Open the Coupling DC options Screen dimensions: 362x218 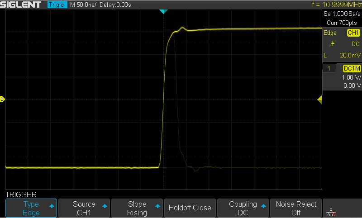coord(243,208)
